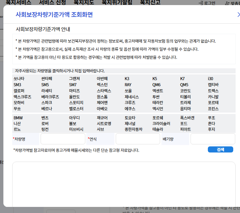The image size is (240, 213).
Task: Pick SM7 vehicle name
Action: (73, 85)
